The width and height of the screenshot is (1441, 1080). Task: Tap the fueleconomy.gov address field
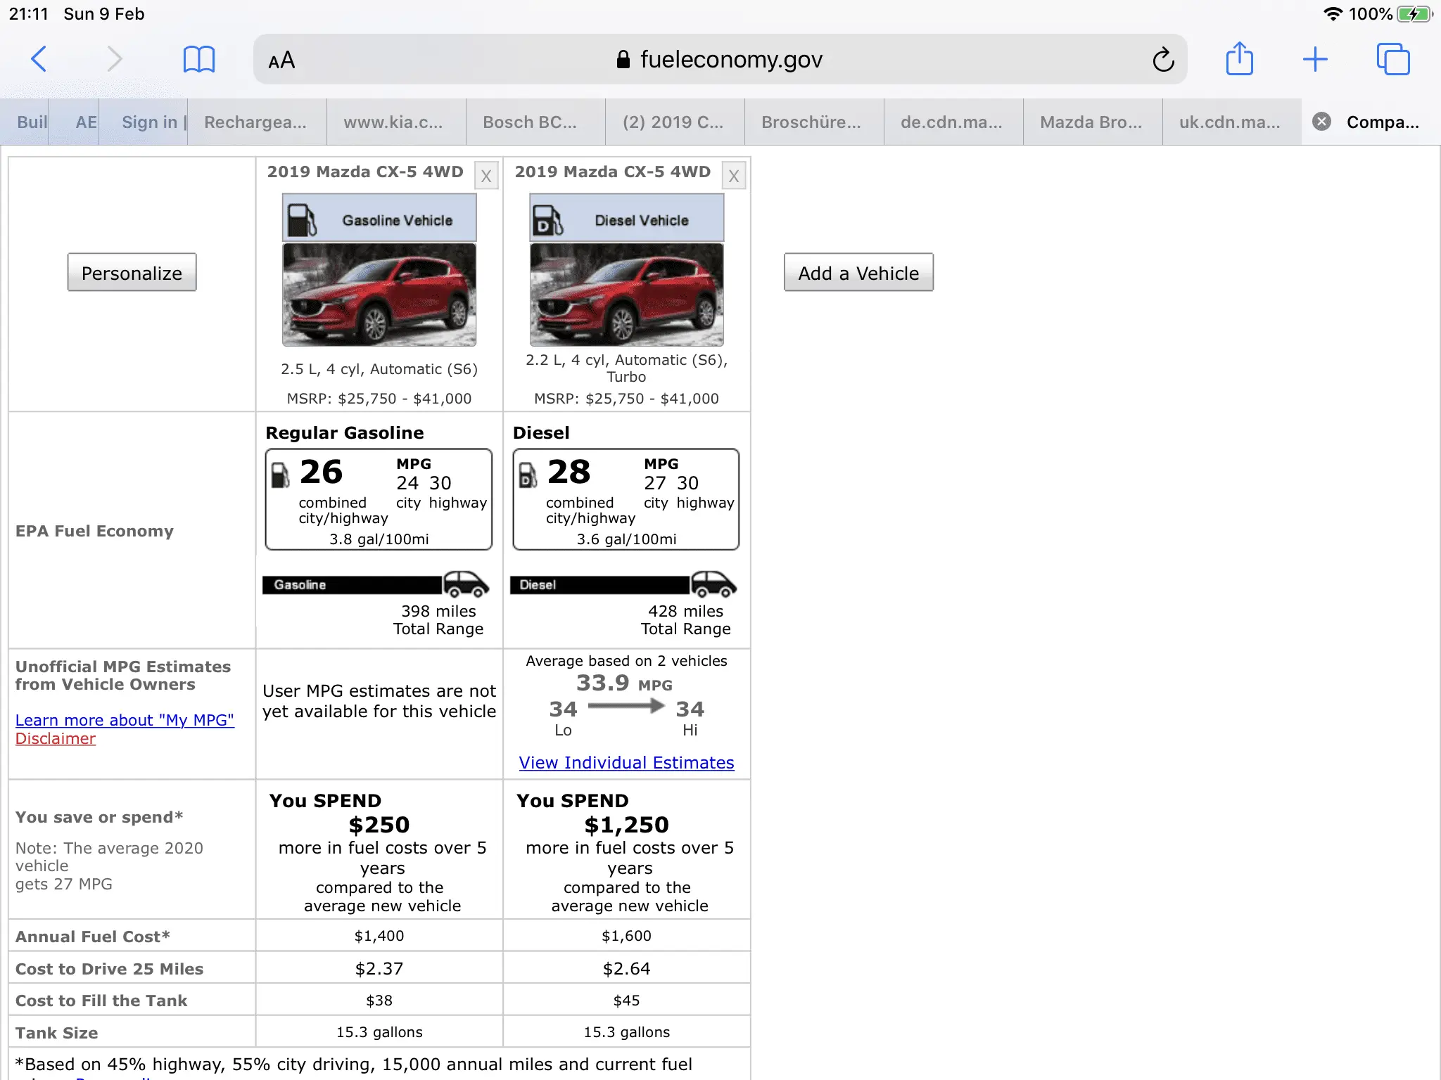[720, 60]
